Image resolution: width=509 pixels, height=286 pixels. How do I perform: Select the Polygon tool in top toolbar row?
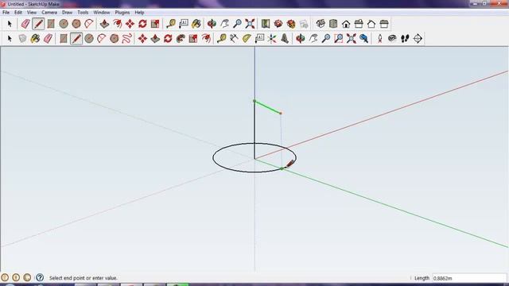tap(76, 24)
